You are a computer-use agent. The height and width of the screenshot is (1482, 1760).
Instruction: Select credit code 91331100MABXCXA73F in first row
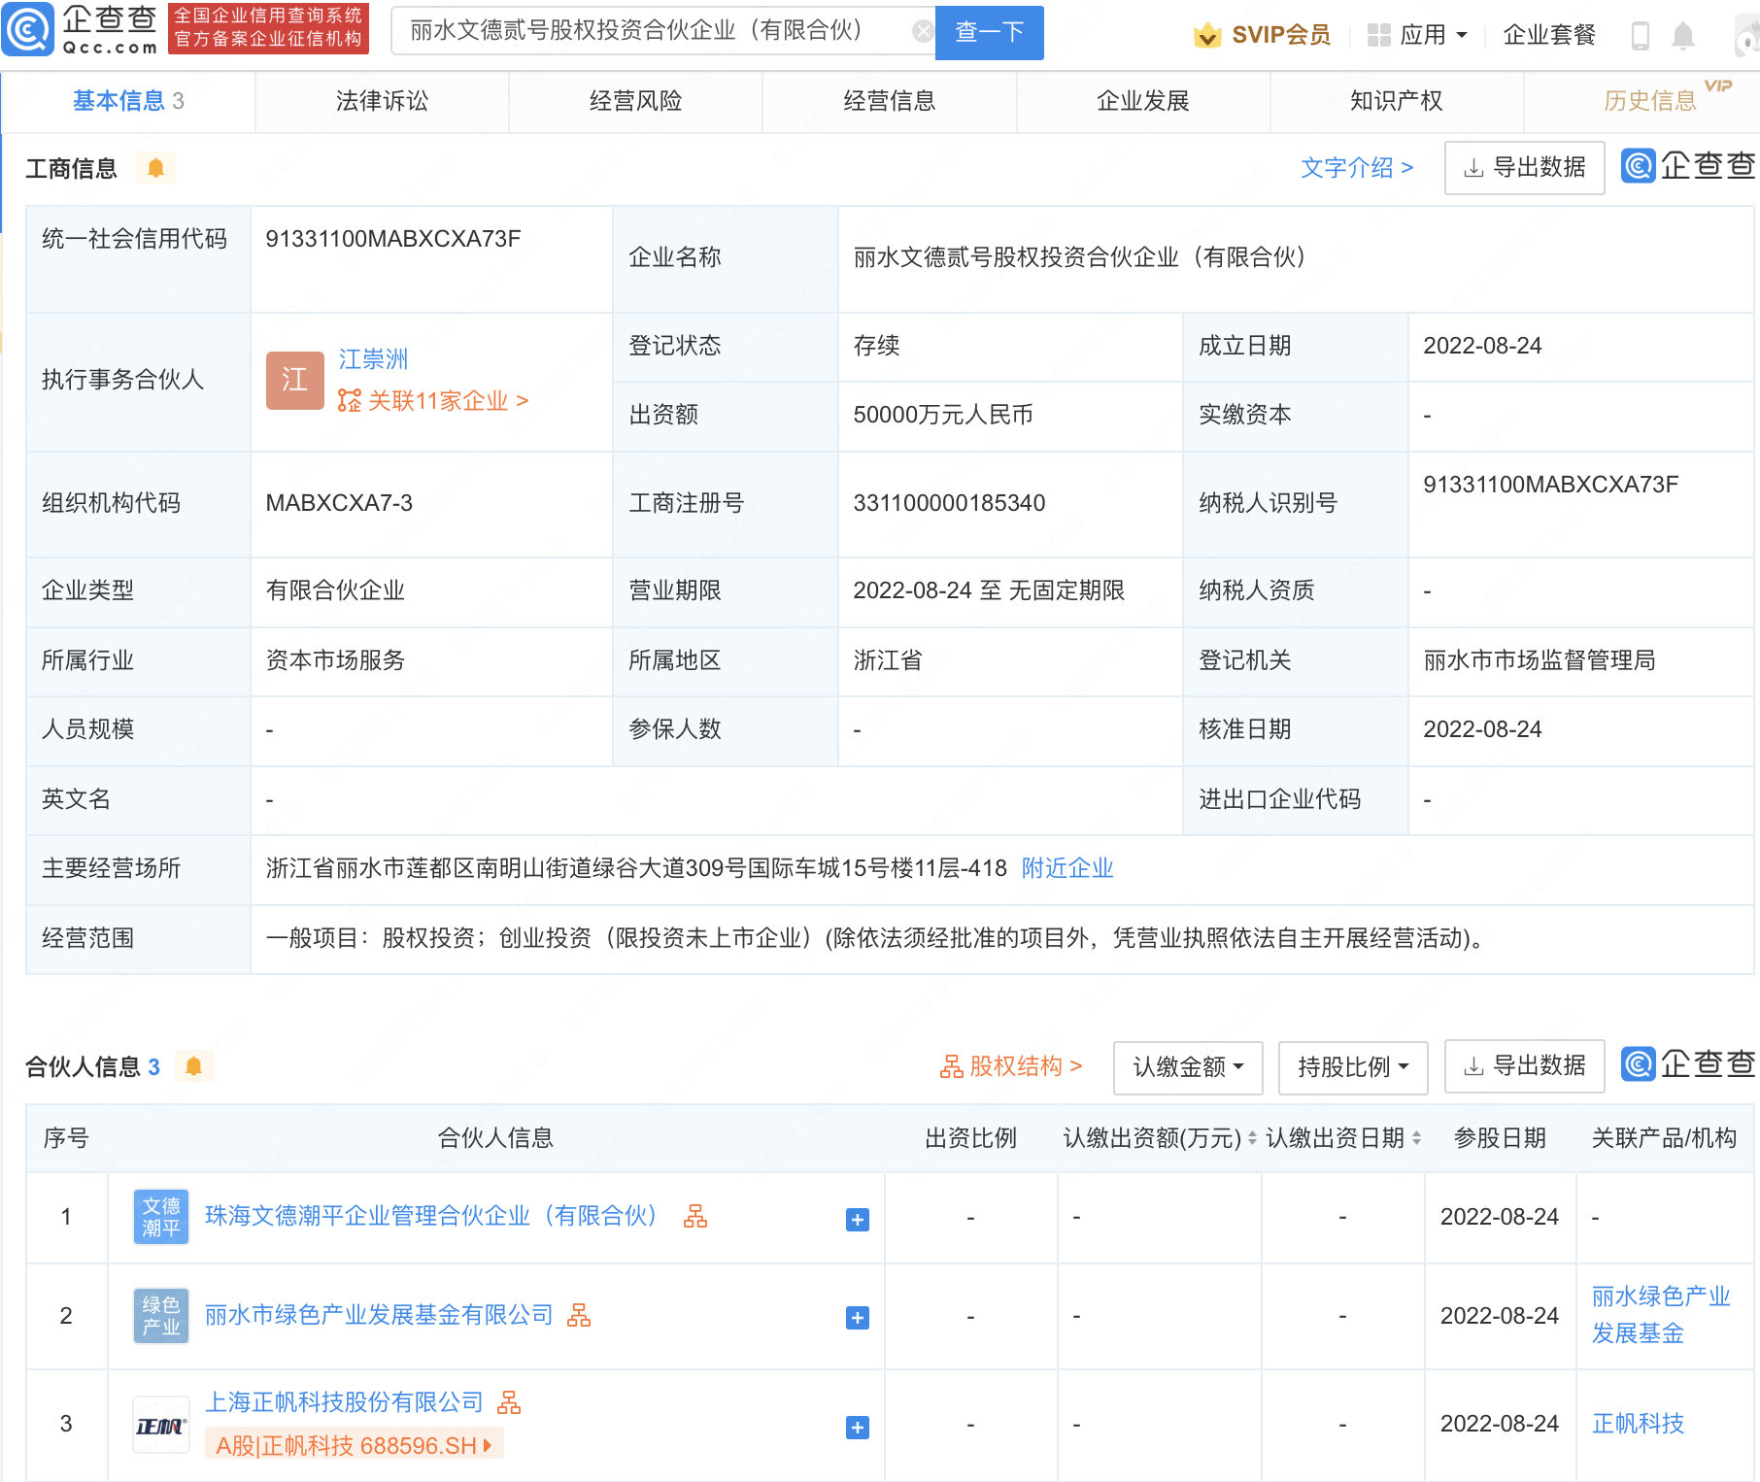coord(393,239)
